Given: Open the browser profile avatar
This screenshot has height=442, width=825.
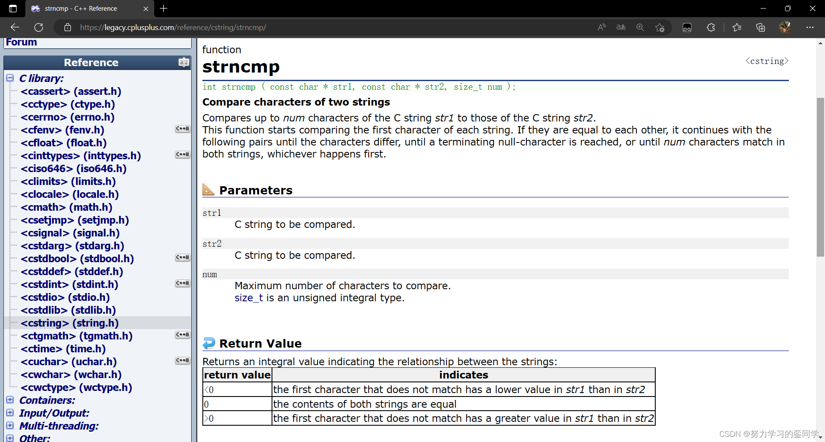Looking at the screenshot, I should pos(785,27).
